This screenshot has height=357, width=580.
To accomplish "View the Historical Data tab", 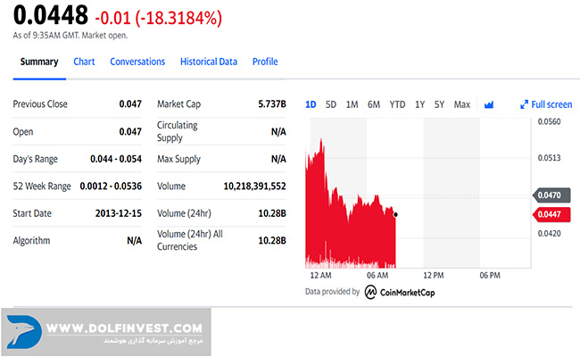I will click(x=209, y=62).
